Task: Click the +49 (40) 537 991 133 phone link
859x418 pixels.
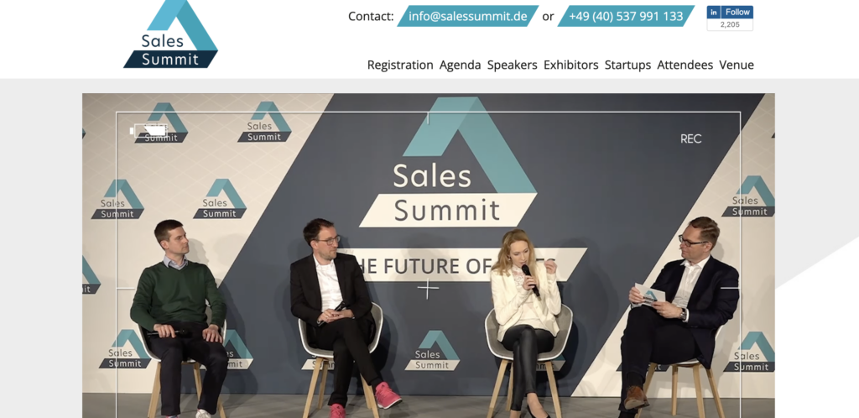Action: click(x=626, y=17)
